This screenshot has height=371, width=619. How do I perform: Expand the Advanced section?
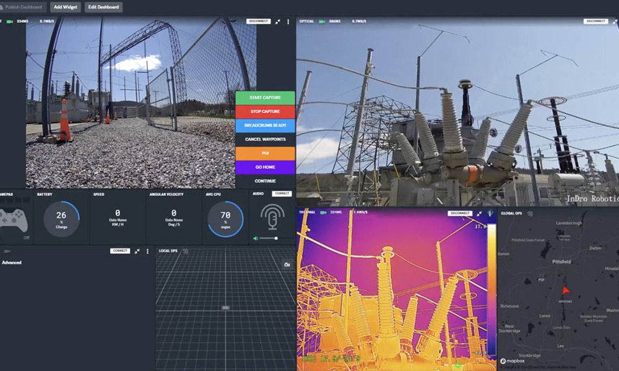point(11,263)
